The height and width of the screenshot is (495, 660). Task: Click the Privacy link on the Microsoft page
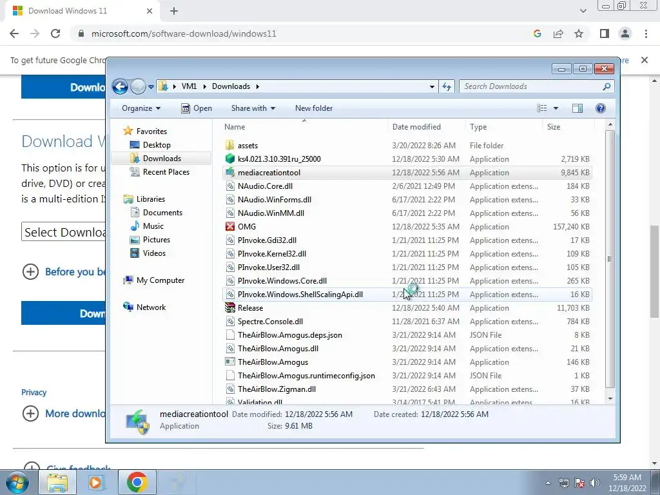pos(34,393)
